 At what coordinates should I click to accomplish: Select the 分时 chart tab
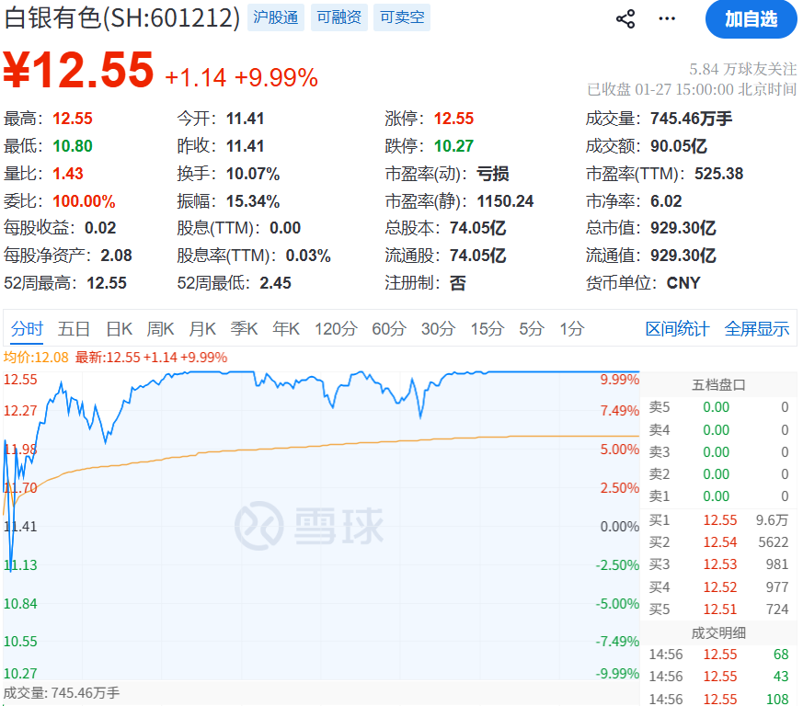[x=28, y=329]
